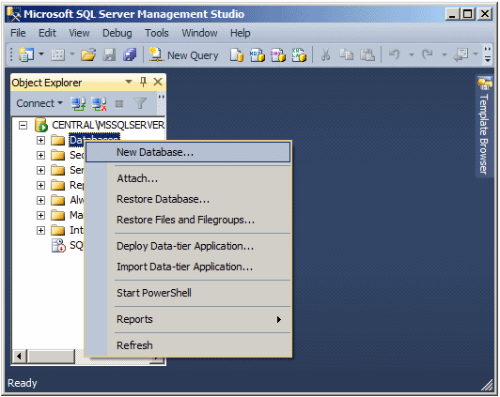The height and width of the screenshot is (397, 500).
Task: Click the Database Engine Query icon
Action: point(237,55)
